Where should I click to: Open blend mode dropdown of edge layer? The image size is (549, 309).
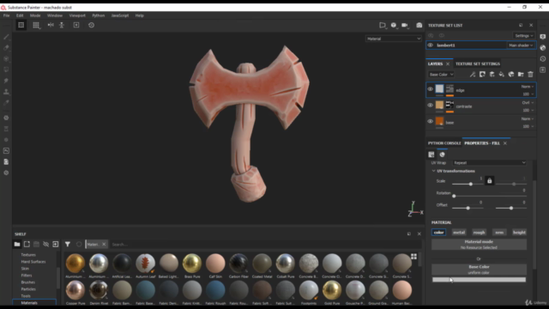(528, 87)
